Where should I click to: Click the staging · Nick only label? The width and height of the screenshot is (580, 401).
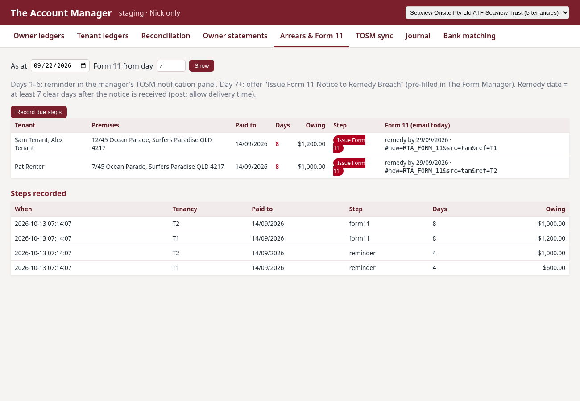point(149,13)
